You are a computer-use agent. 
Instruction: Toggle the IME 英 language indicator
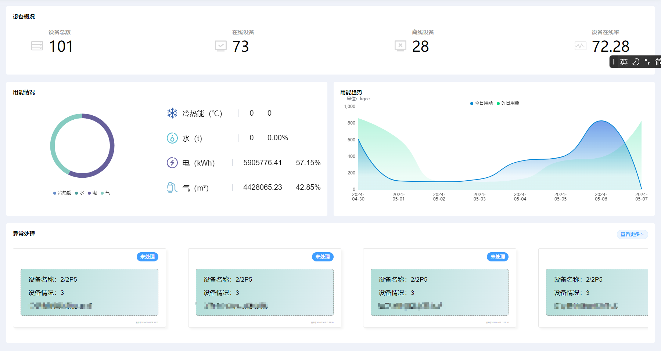624,62
